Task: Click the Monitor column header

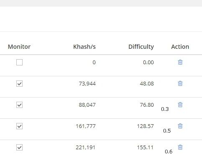Action: click(19, 47)
